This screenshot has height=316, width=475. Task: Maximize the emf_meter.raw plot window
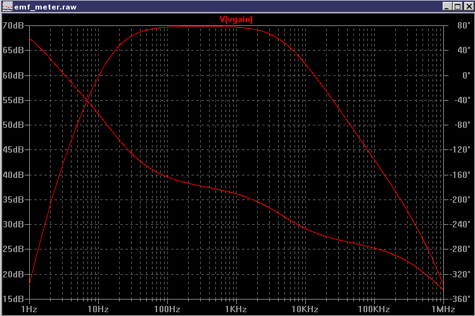click(457, 6)
